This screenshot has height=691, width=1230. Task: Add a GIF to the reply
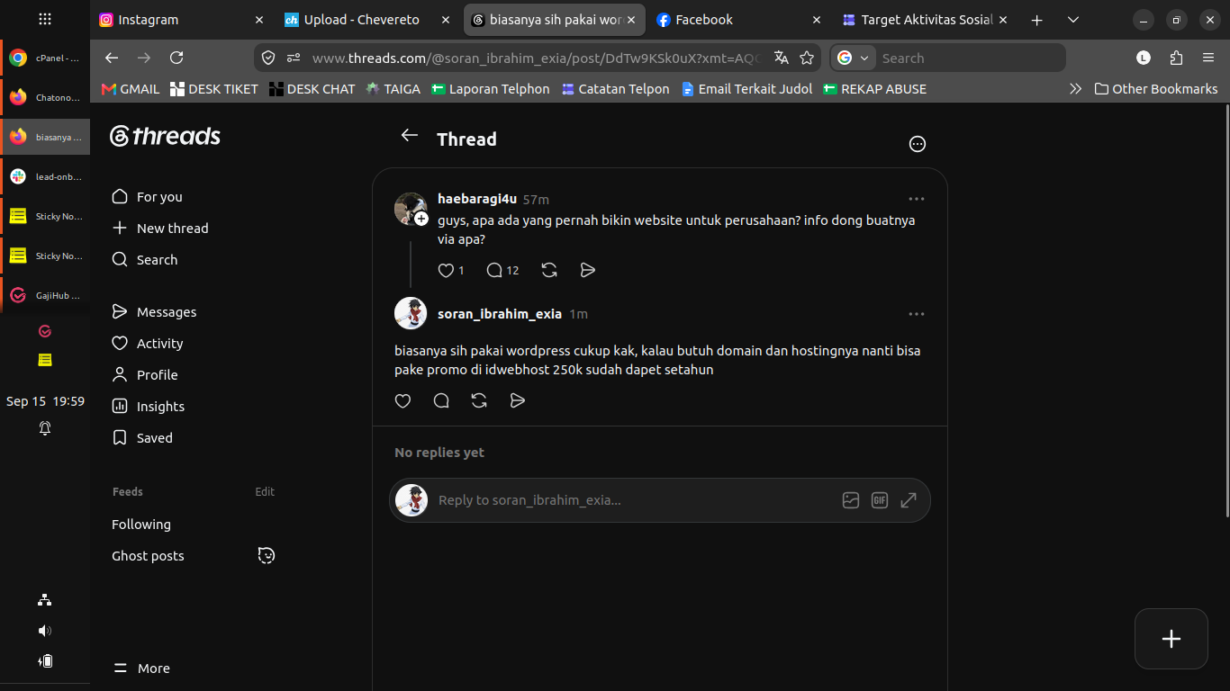pos(880,500)
